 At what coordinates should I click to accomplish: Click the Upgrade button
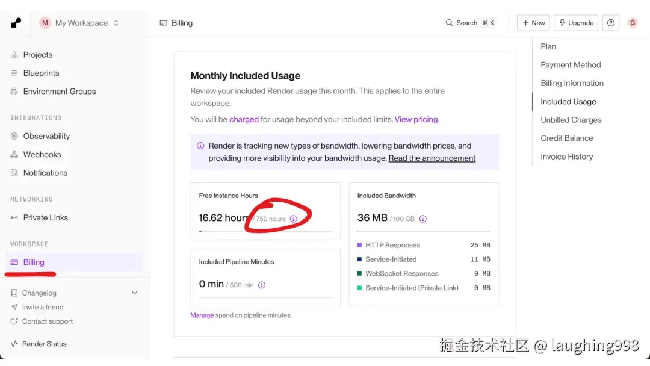pos(576,23)
